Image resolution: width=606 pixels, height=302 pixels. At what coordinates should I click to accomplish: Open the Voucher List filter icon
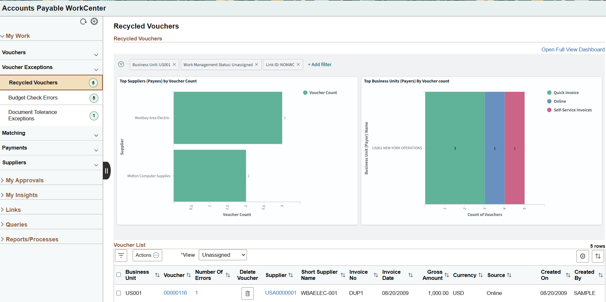pyautogui.click(x=121, y=255)
